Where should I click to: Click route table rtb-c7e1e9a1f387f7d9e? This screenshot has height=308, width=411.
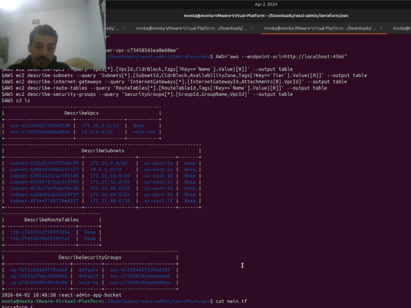(40, 232)
